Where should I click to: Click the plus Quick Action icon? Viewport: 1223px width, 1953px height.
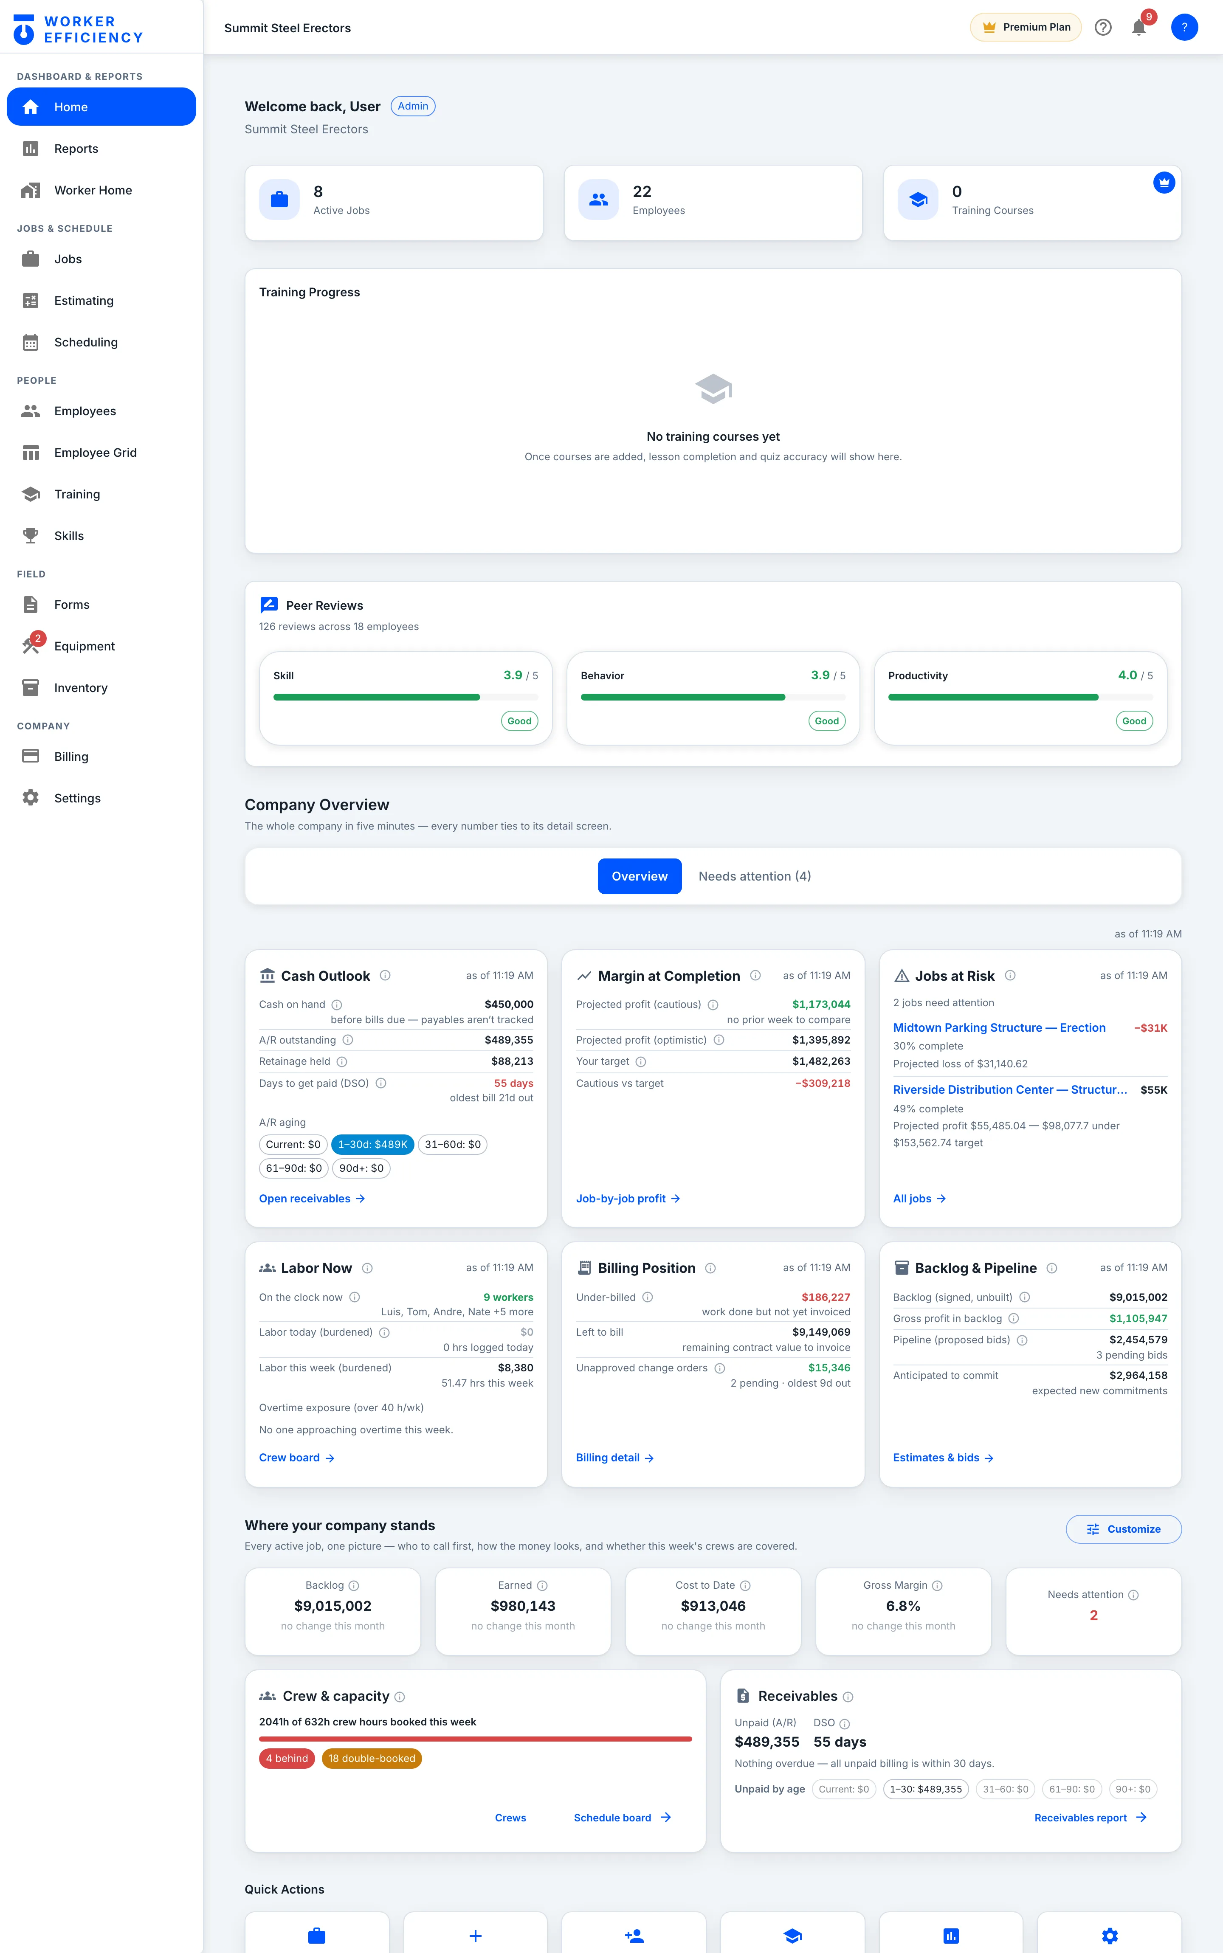476,1935
